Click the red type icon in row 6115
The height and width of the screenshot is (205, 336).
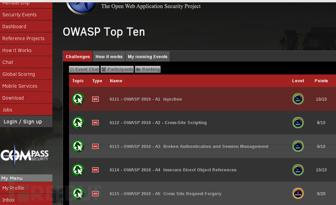point(95,194)
